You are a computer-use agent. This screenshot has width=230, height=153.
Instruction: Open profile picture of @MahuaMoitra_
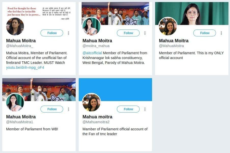coord(15,26)
